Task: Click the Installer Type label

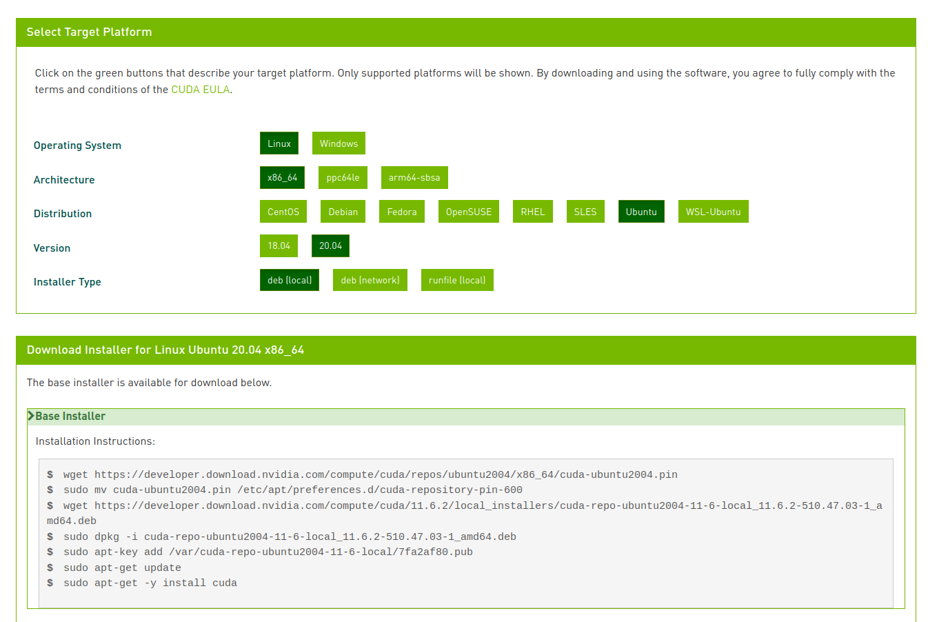Action: [x=68, y=282]
